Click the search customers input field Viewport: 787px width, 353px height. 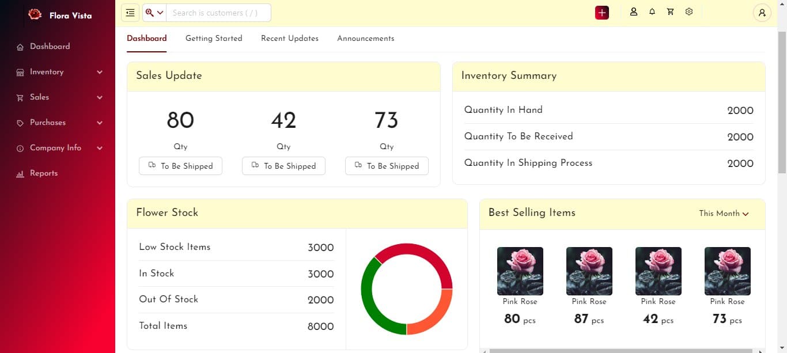tap(218, 13)
